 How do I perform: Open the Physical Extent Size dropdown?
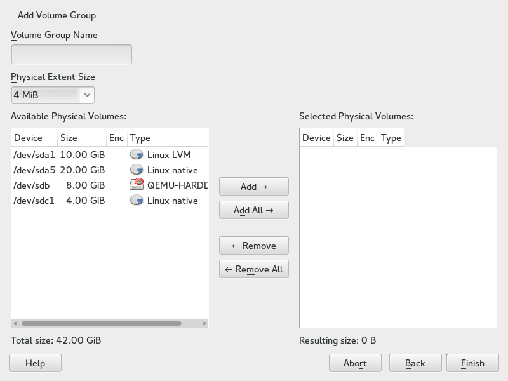coord(53,95)
